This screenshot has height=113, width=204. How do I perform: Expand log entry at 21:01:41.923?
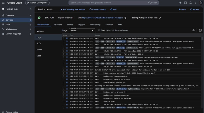point(64,41)
